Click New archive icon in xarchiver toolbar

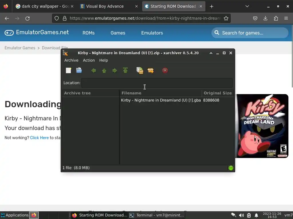click(68, 70)
